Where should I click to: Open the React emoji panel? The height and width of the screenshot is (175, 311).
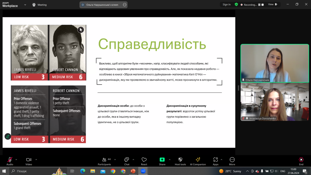pos(144,161)
